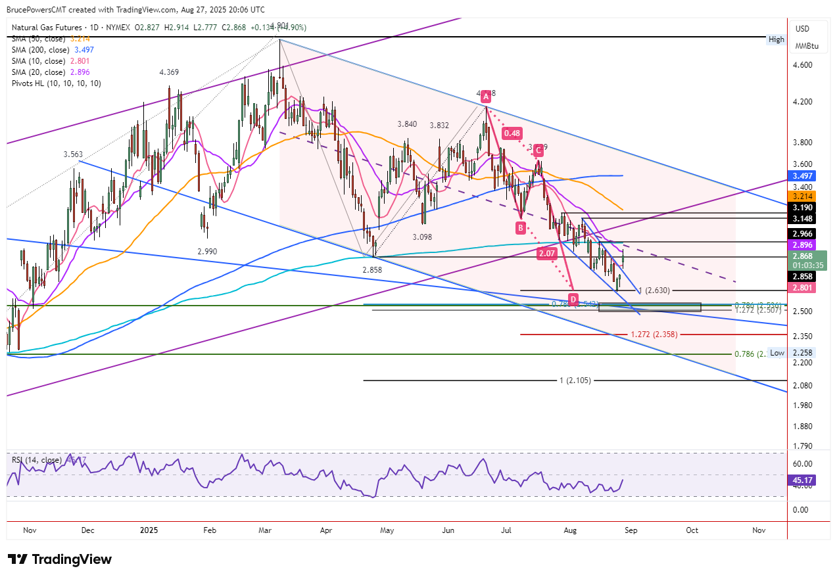The width and height of the screenshot is (837, 579).
Task: Click the 3.098 pivot low label
Action: point(422,237)
